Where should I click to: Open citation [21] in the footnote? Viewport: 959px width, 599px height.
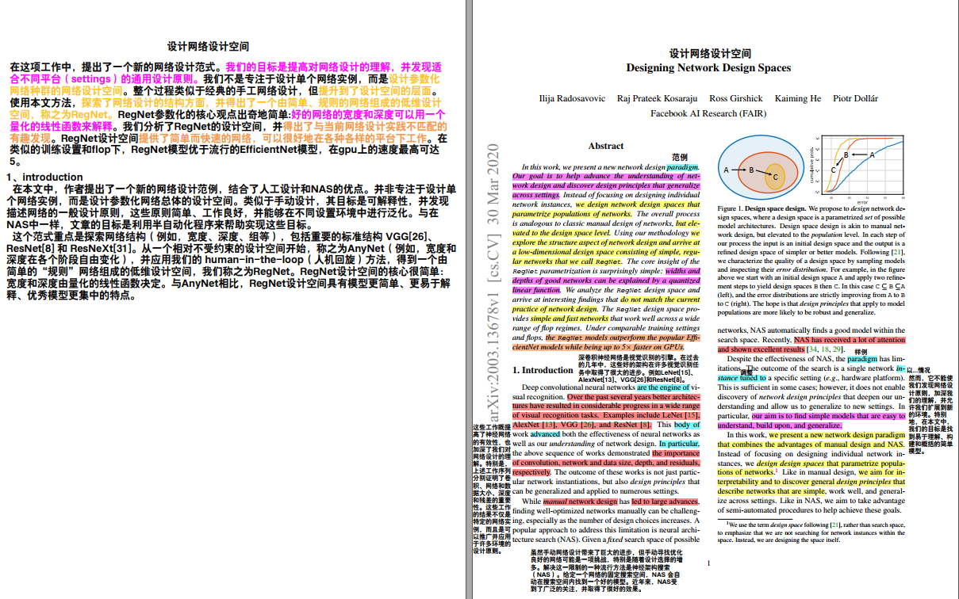point(835,525)
